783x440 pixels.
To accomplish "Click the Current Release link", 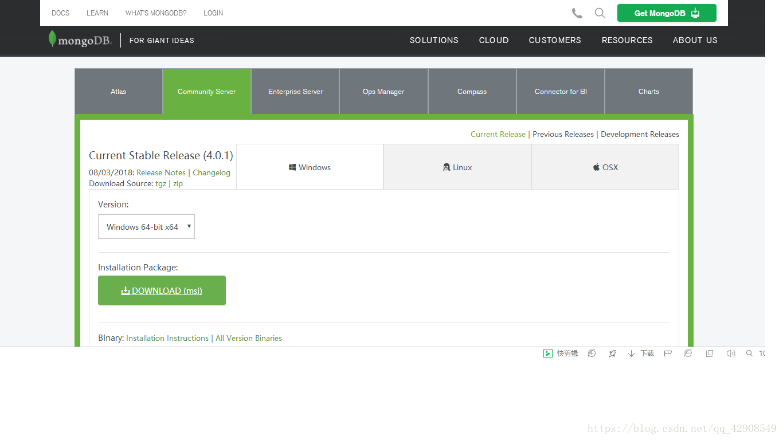I will tap(498, 134).
